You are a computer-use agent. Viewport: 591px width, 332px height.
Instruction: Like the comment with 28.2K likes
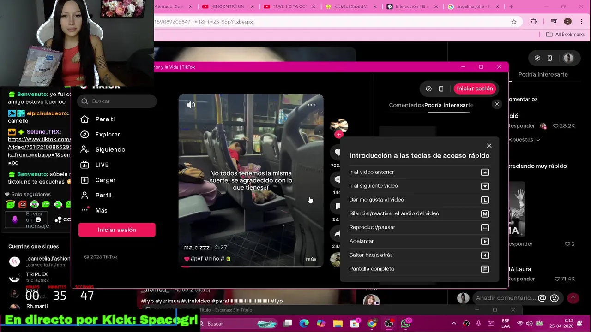tap(556, 126)
